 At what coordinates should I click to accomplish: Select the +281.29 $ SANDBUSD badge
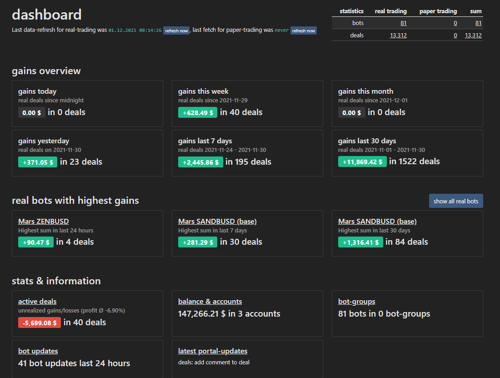coord(198,242)
